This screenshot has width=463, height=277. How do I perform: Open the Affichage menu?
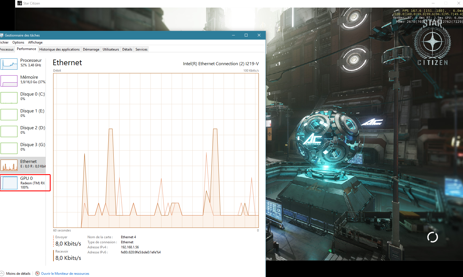(x=35, y=42)
